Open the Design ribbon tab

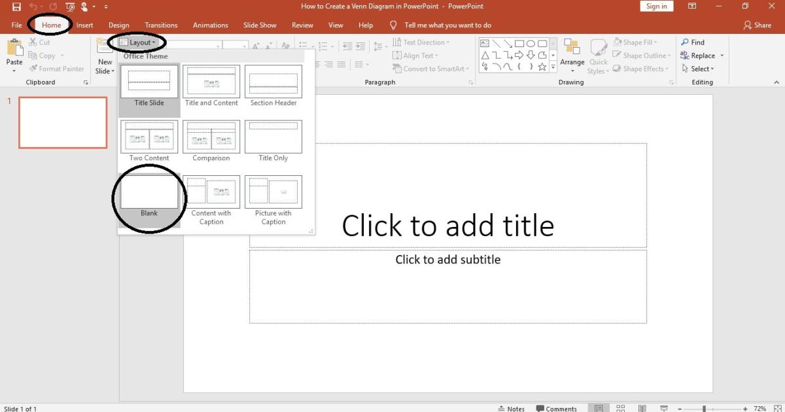(118, 25)
